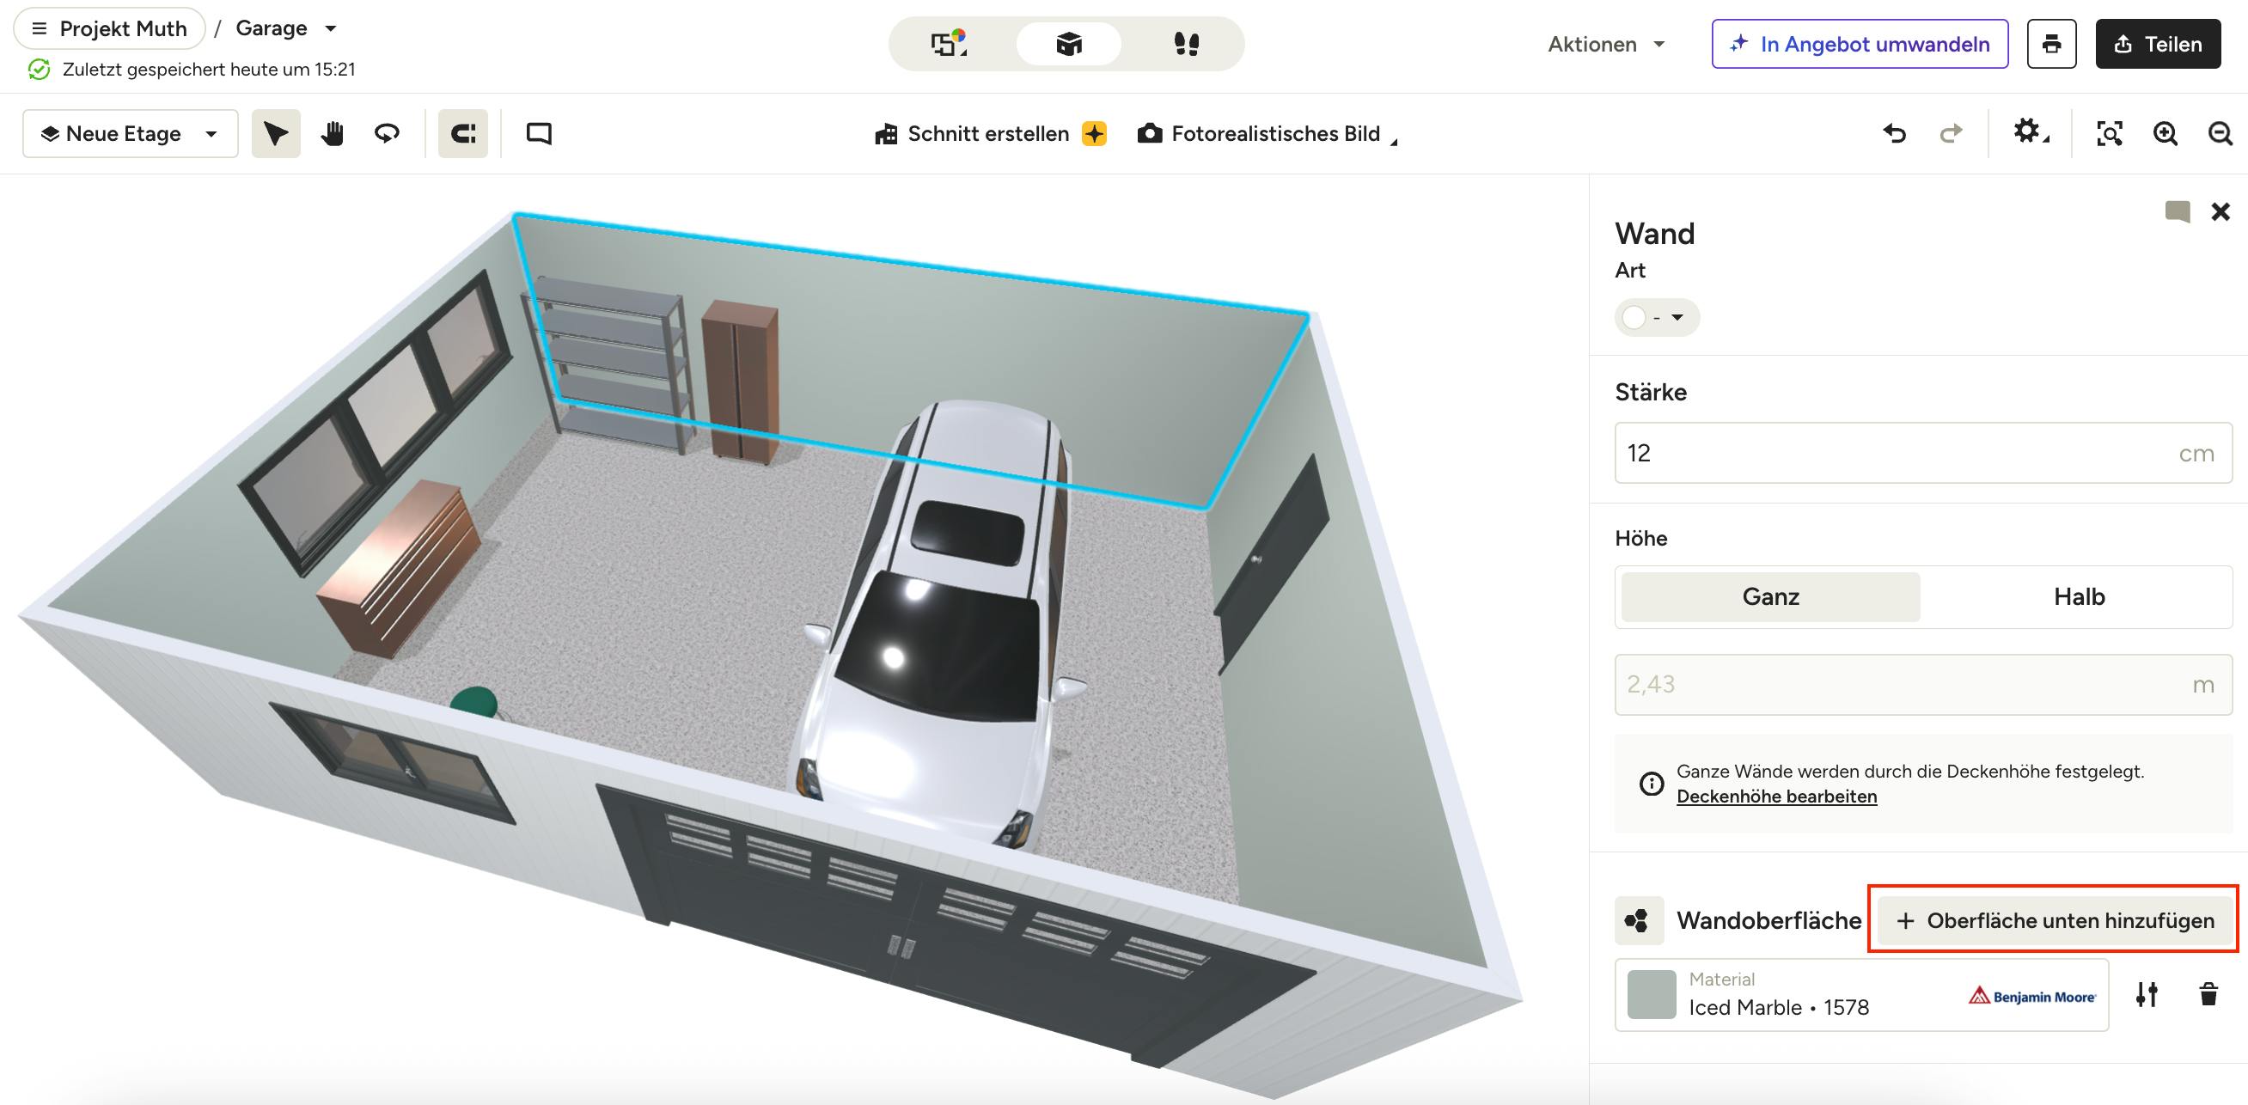The width and height of the screenshot is (2248, 1105).
Task: Select the orbit rotate tool
Action: tap(387, 133)
